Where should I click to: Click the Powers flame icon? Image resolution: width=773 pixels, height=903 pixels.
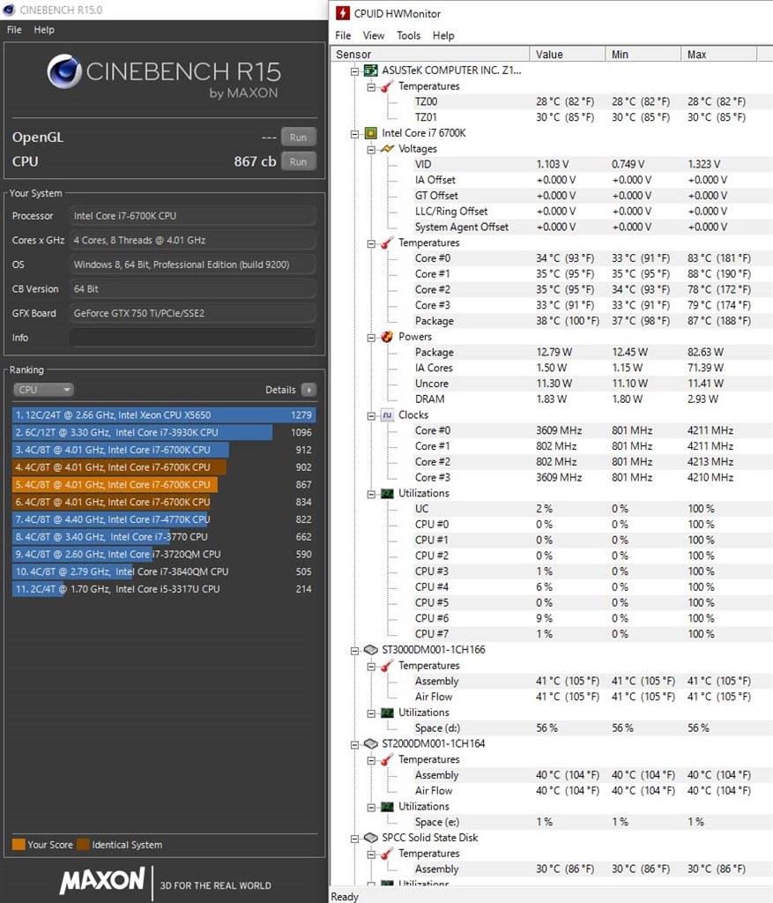click(387, 336)
